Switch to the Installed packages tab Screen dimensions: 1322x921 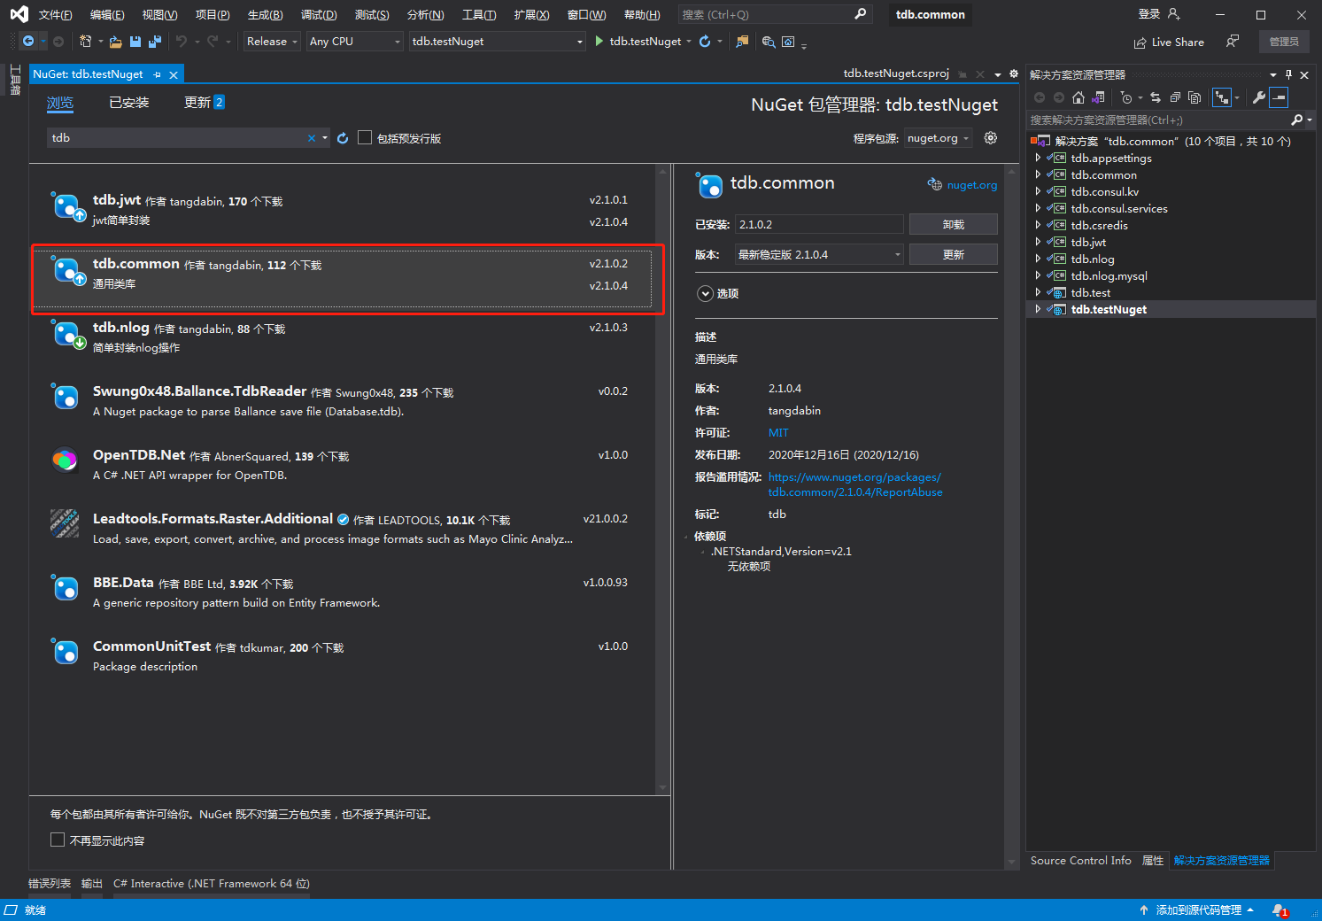[128, 103]
